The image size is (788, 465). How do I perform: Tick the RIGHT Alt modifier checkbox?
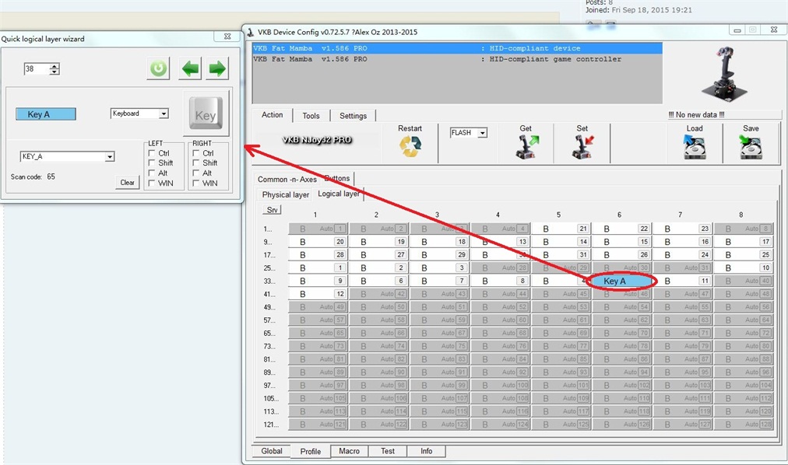point(196,173)
